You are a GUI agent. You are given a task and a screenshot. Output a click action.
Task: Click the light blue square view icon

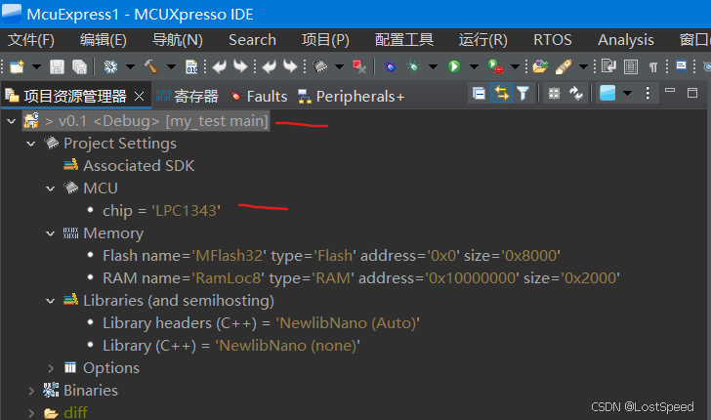pos(607,93)
